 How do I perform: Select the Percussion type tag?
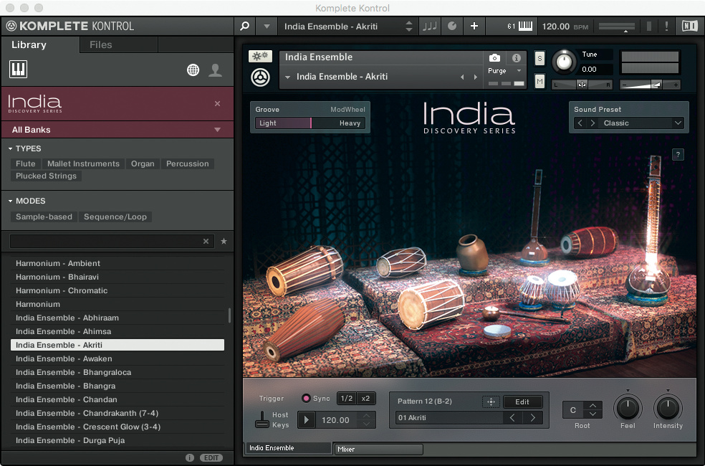coord(187,163)
